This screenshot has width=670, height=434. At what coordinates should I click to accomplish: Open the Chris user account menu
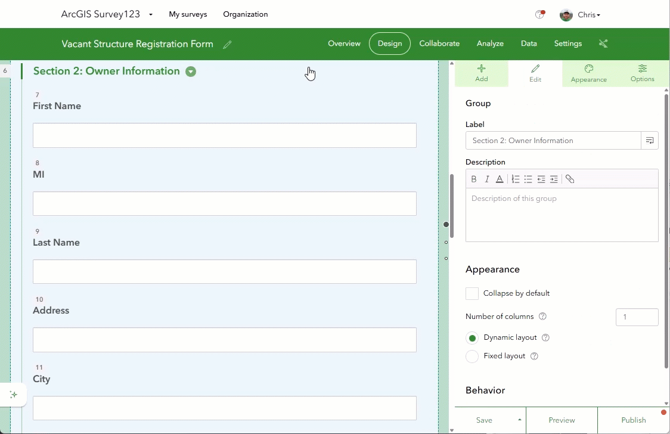[581, 15]
